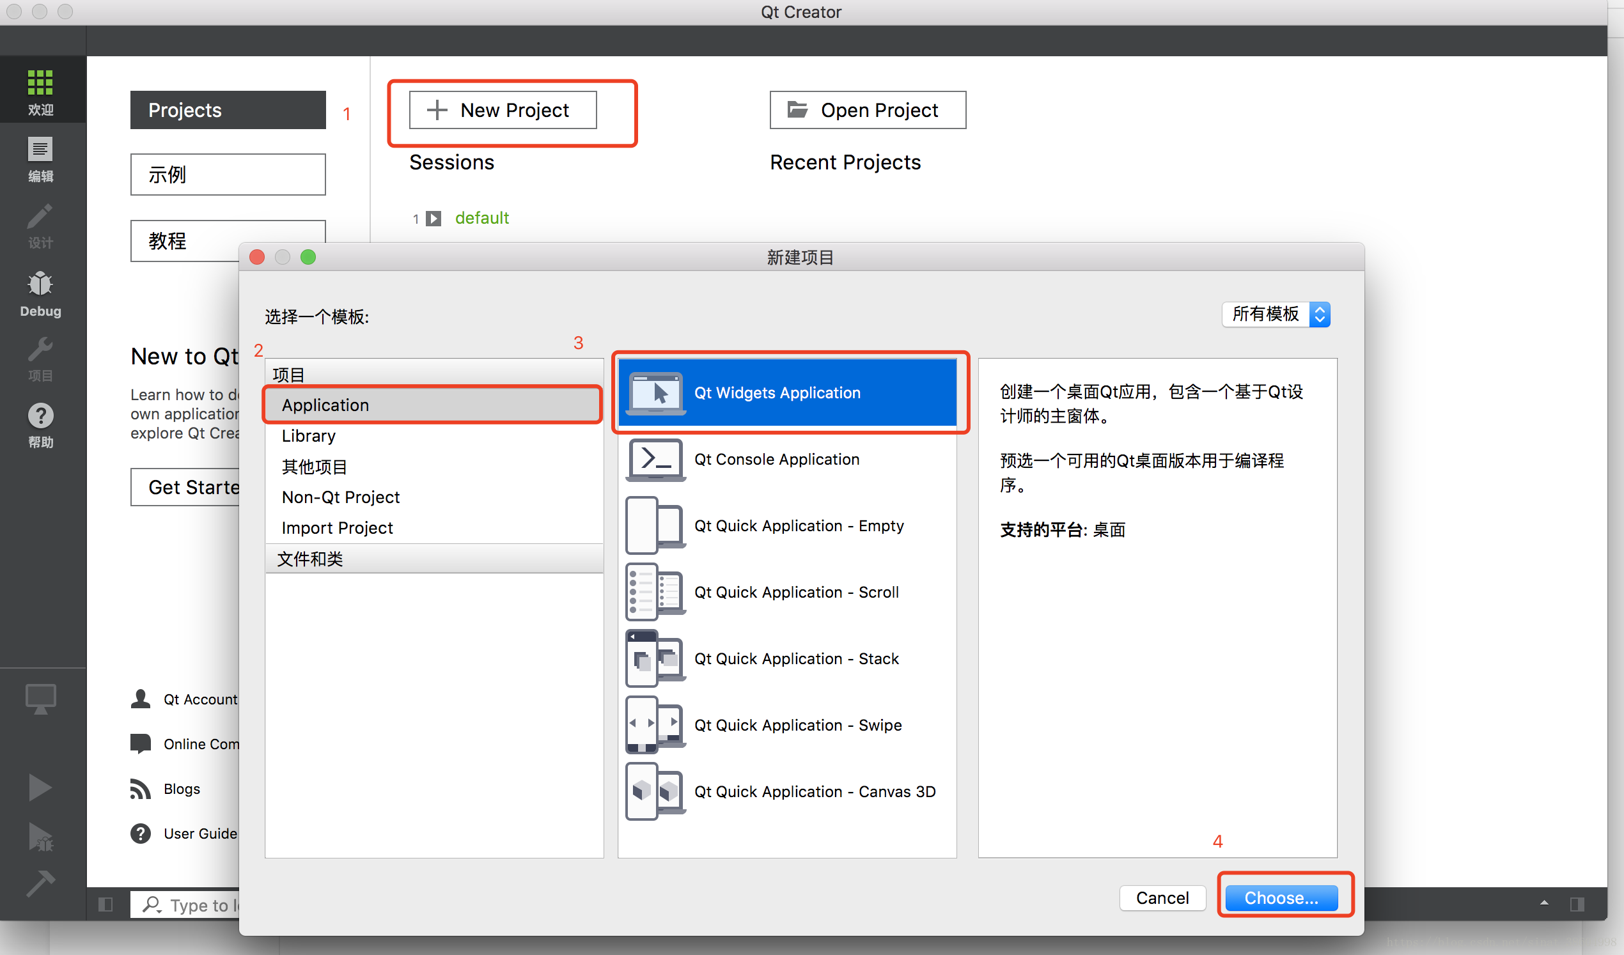Select the Qt Console Application template
The image size is (1624, 955).
click(787, 459)
